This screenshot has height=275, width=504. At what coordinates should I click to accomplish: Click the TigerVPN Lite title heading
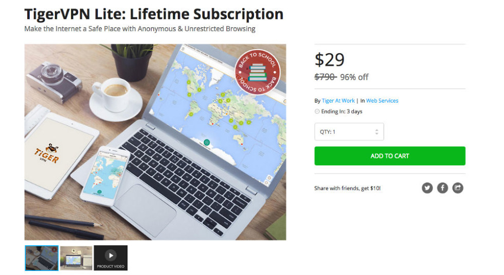[x=154, y=14]
